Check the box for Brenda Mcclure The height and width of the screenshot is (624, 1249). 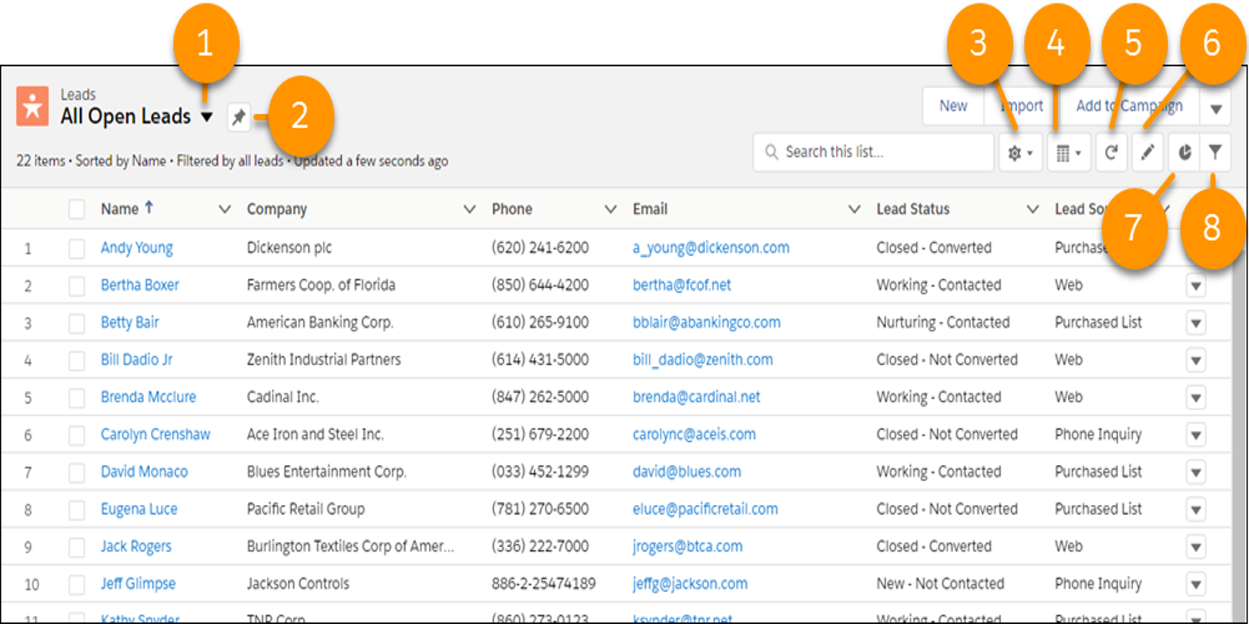(77, 398)
